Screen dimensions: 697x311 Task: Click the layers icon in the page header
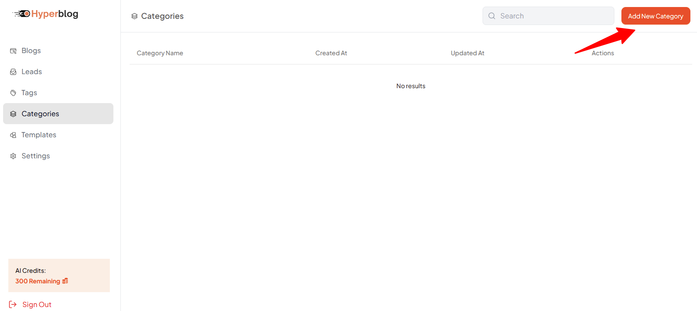point(134,16)
